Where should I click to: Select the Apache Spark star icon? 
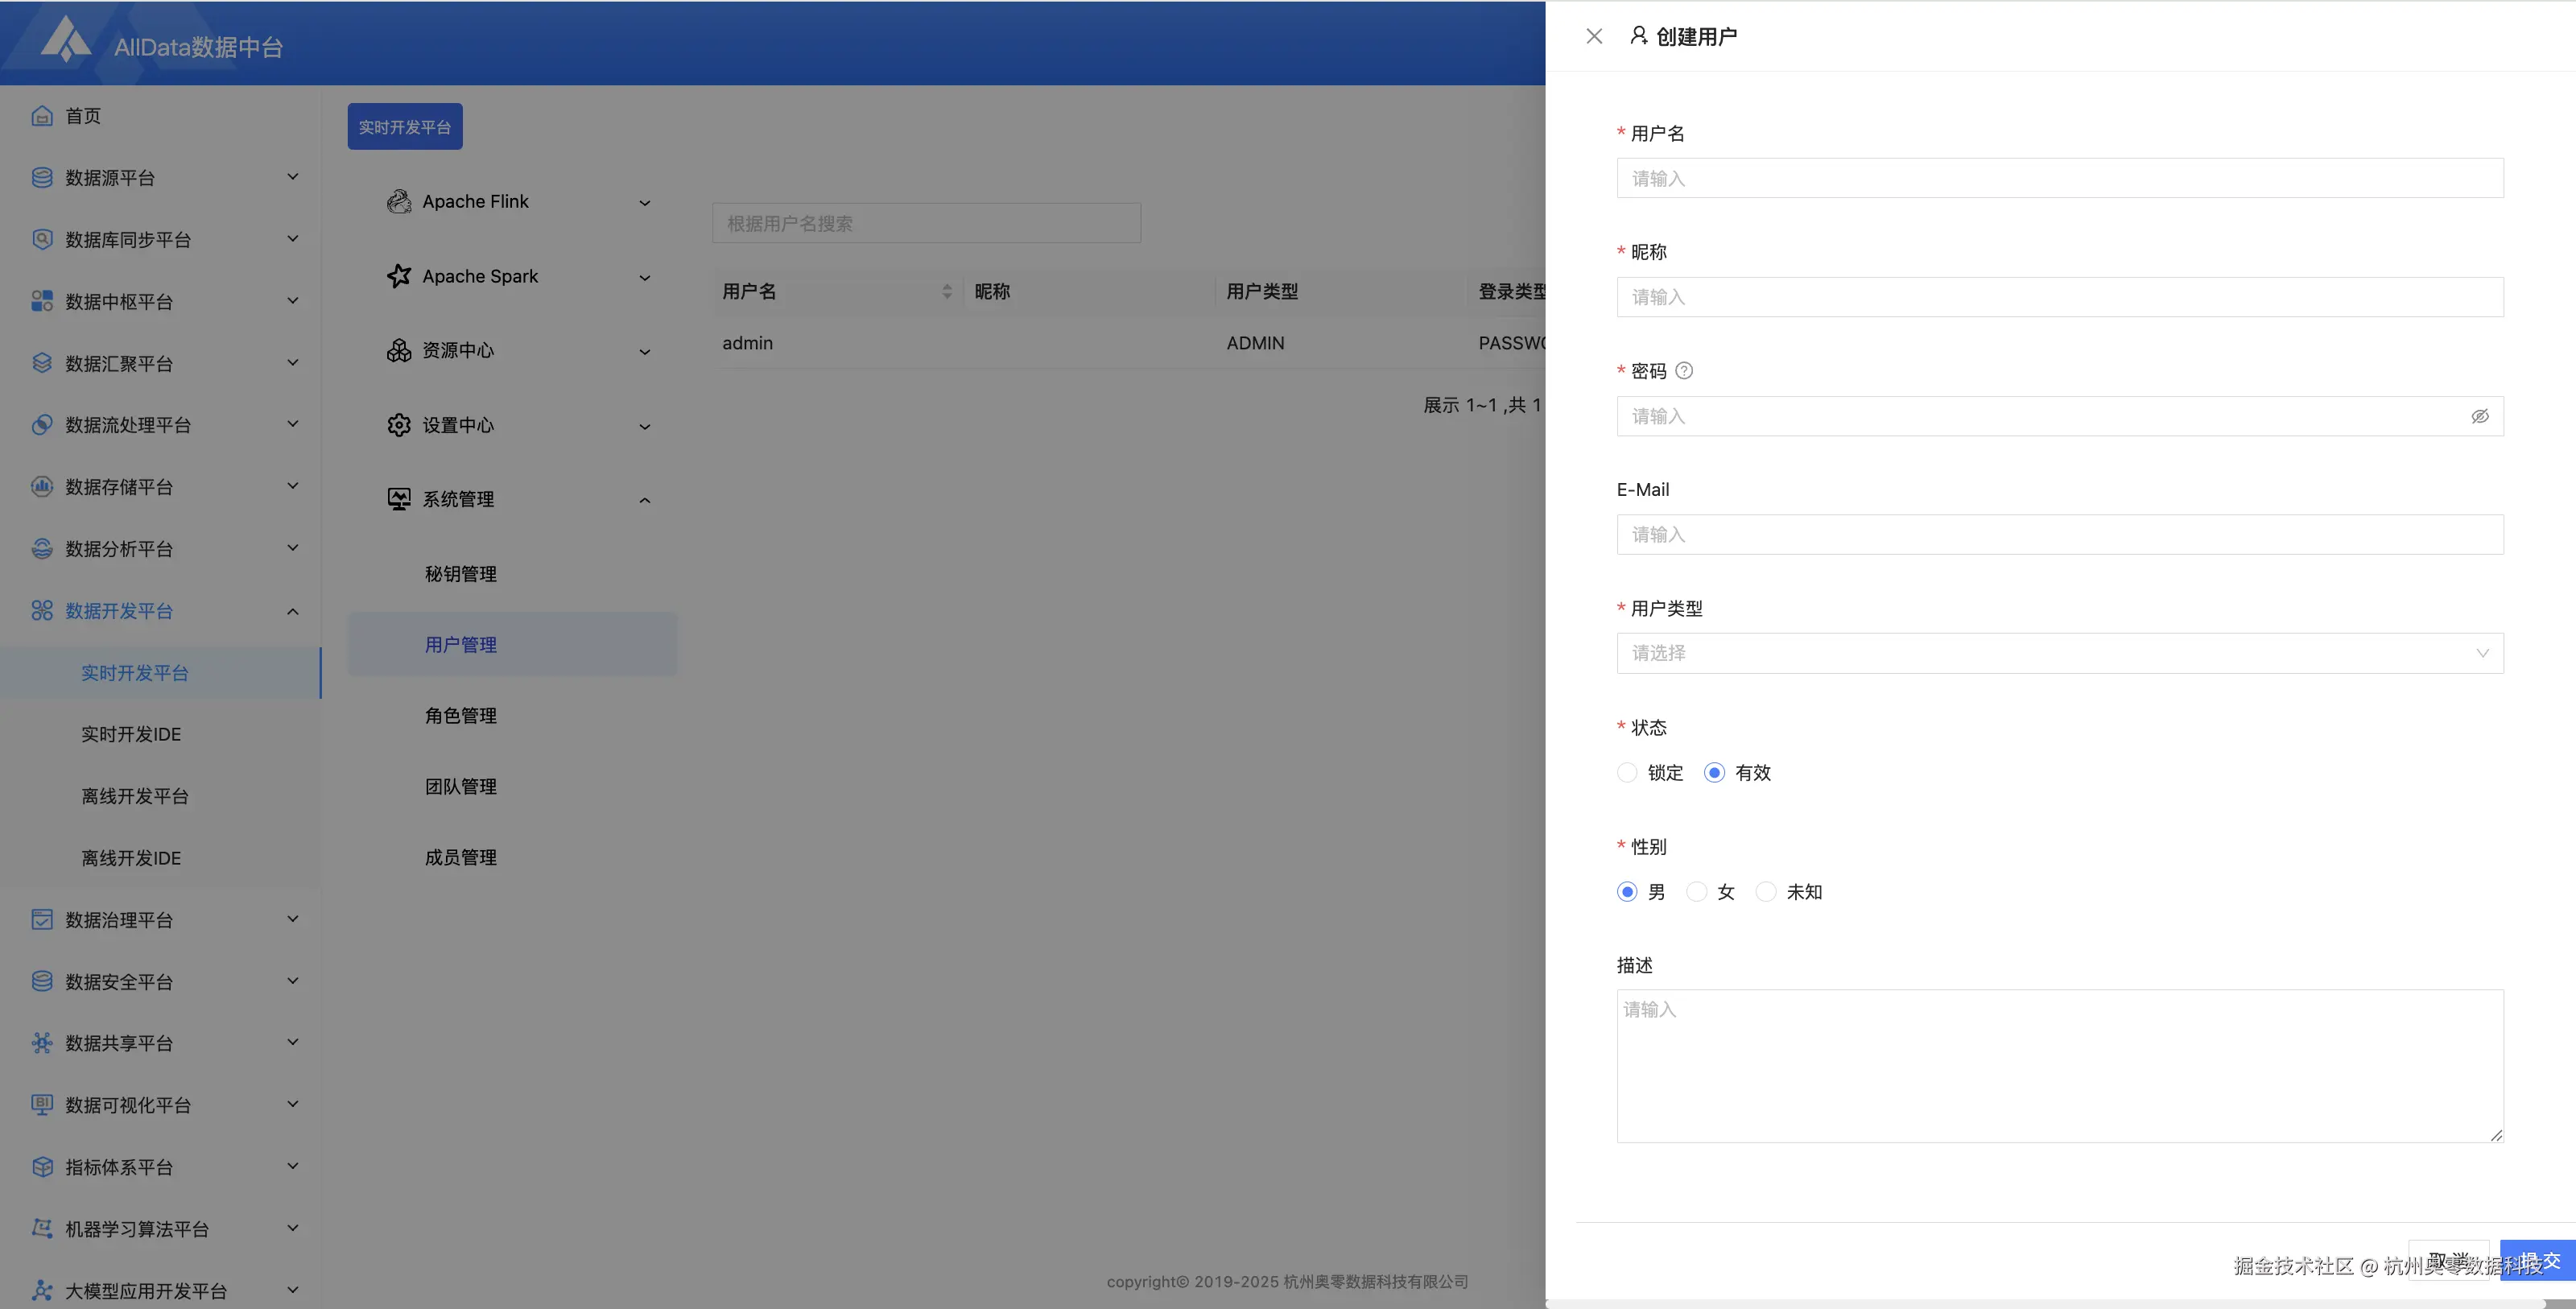pos(399,276)
